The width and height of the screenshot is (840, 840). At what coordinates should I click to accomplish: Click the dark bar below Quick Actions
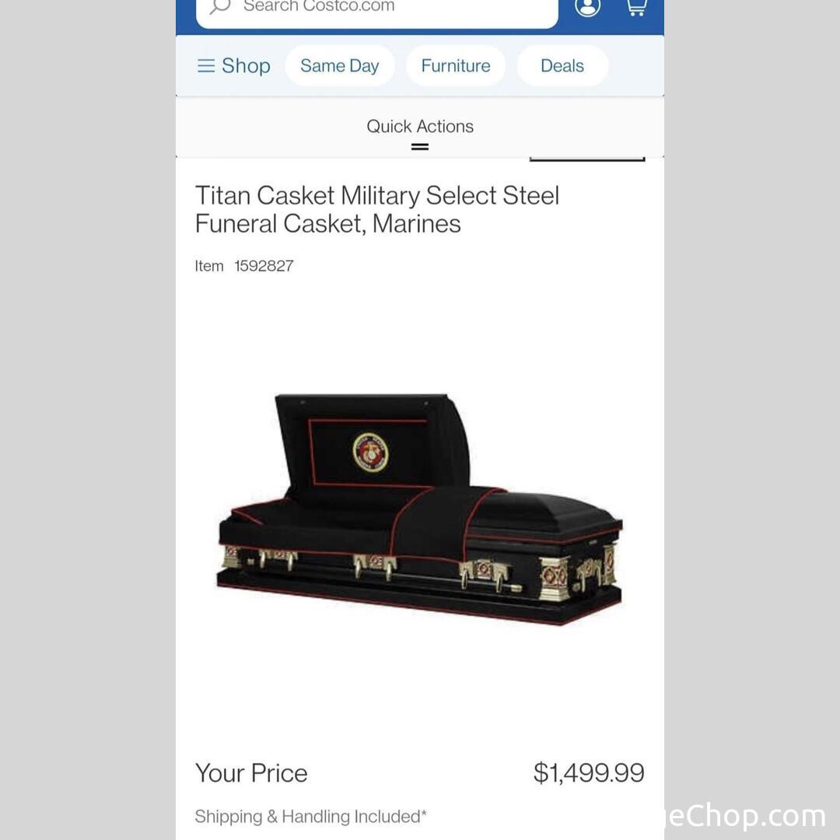click(587, 159)
